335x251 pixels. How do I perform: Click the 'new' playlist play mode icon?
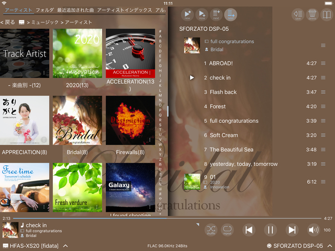pos(187,15)
